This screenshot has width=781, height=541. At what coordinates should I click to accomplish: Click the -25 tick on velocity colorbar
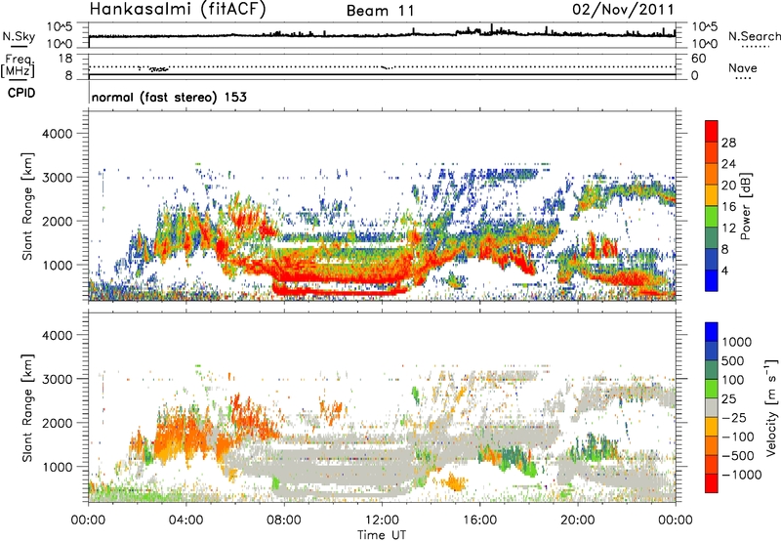(734, 417)
